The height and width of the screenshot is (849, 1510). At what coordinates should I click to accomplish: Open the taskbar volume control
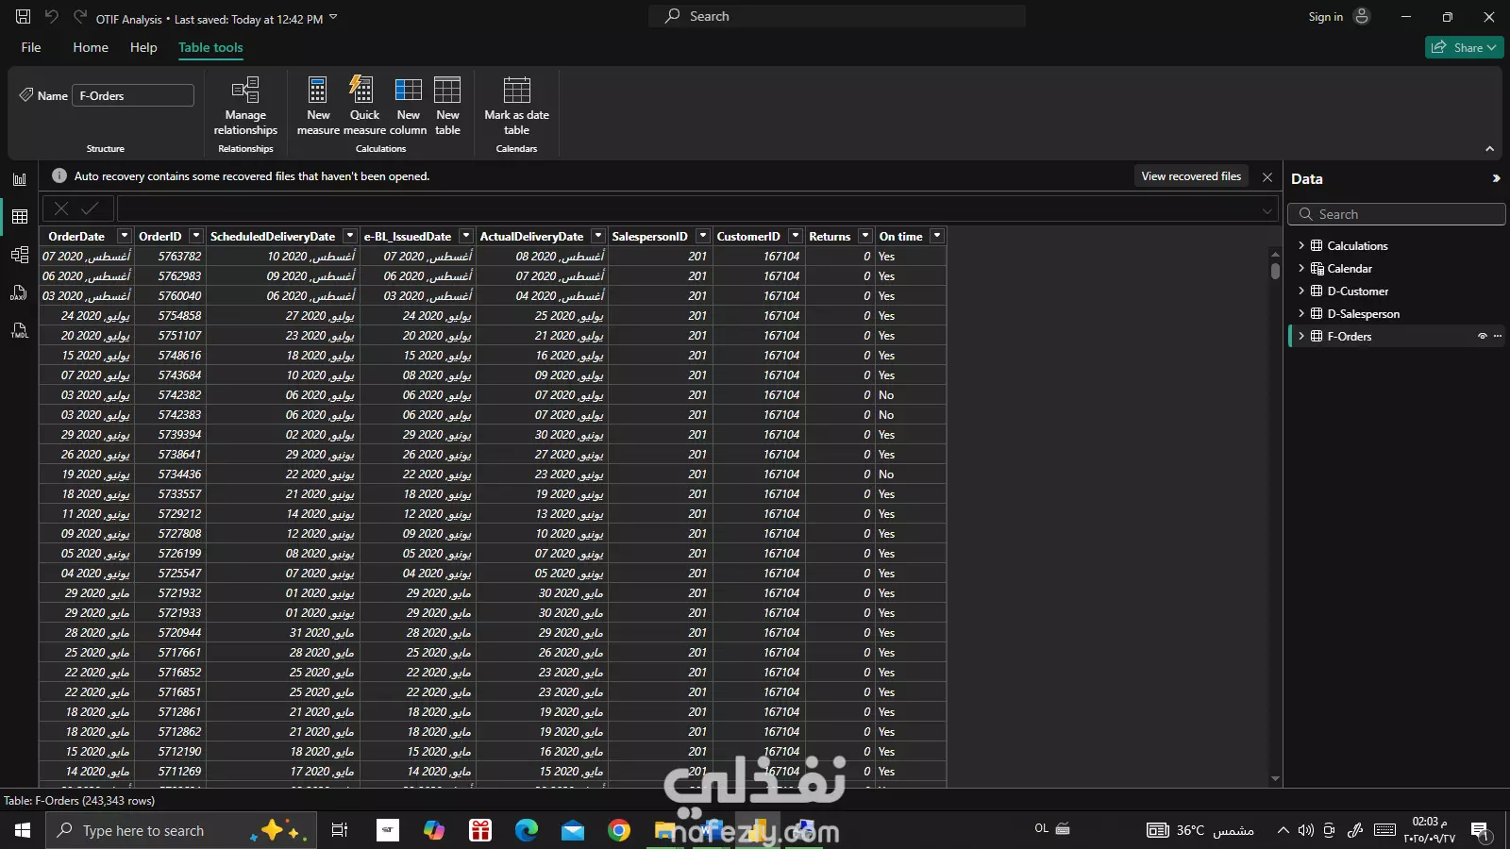coord(1305,830)
